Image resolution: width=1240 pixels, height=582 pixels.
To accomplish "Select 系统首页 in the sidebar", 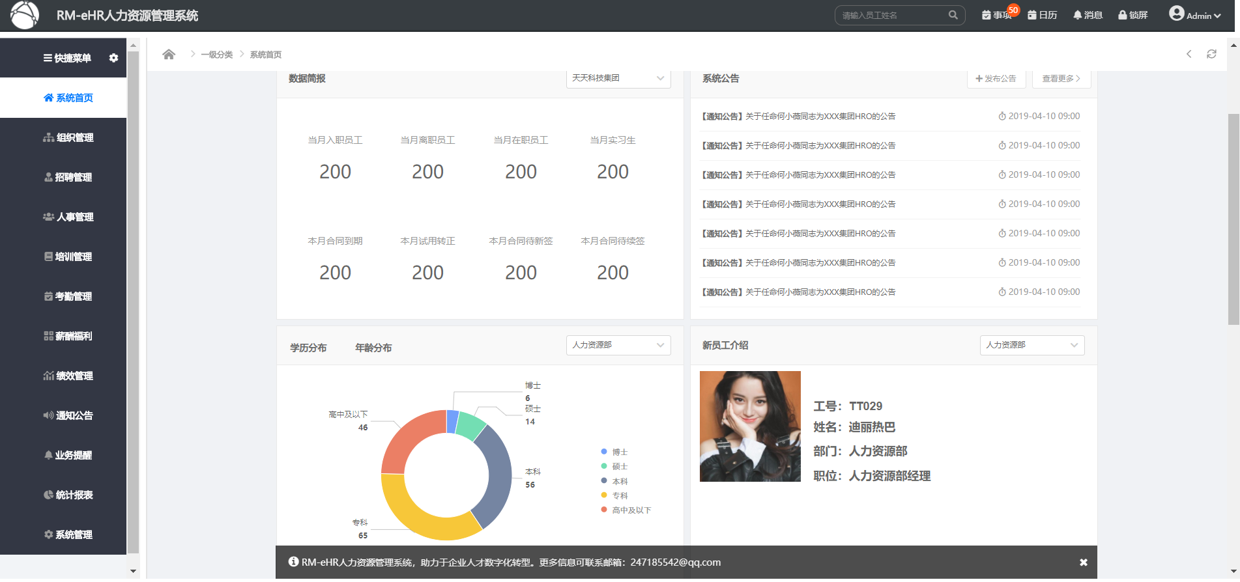I will pos(63,98).
